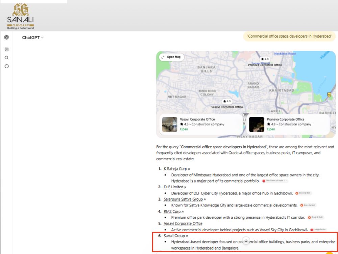Click the Khairtabad label on map

(x=282, y=90)
